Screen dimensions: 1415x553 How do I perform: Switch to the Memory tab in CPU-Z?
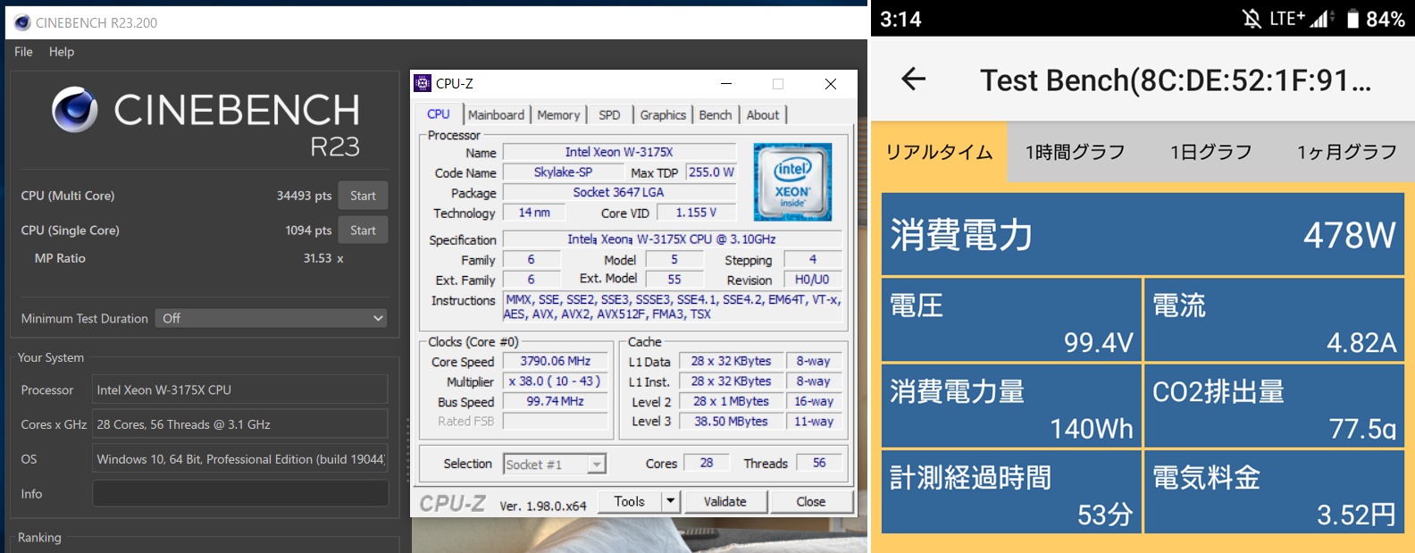click(558, 115)
